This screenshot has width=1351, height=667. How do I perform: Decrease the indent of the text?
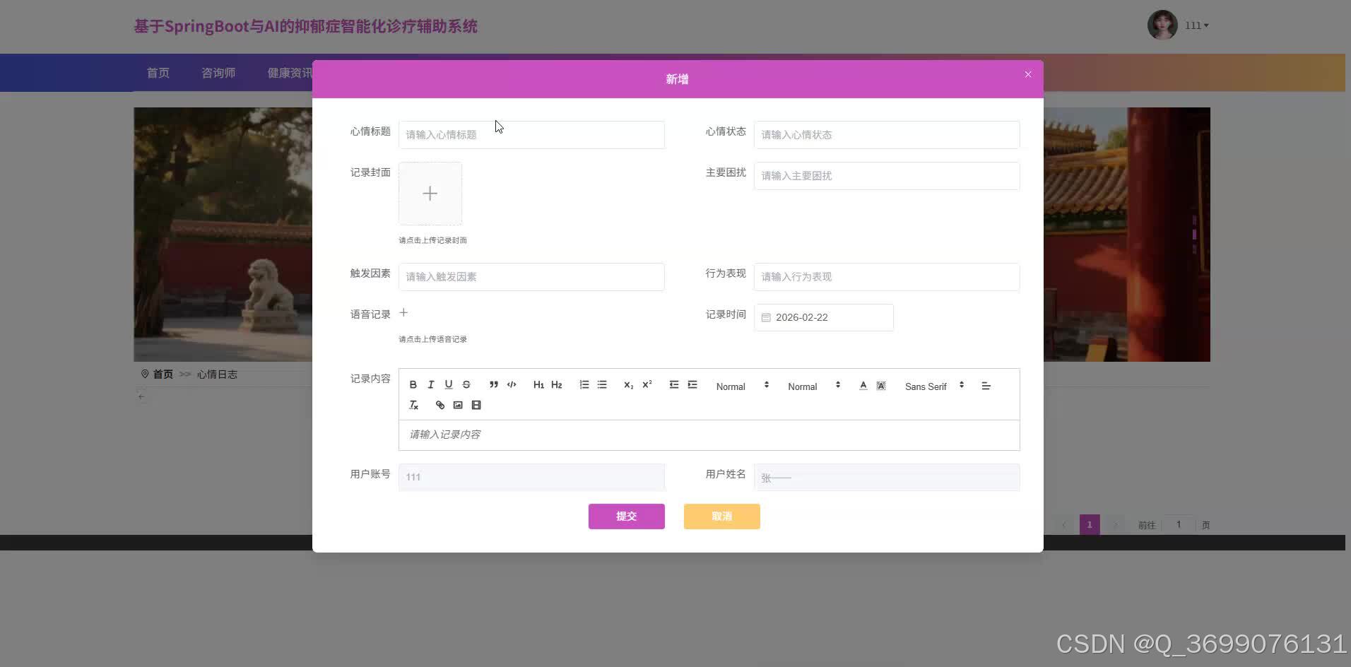[674, 385]
